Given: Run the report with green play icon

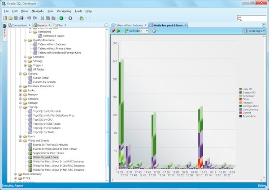Looking at the screenshot, I should [x=118, y=31].
